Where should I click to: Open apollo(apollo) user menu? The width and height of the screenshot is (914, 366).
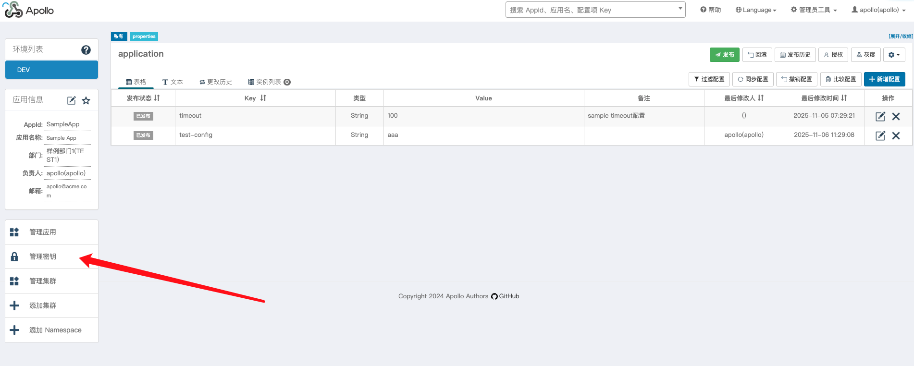click(x=878, y=10)
